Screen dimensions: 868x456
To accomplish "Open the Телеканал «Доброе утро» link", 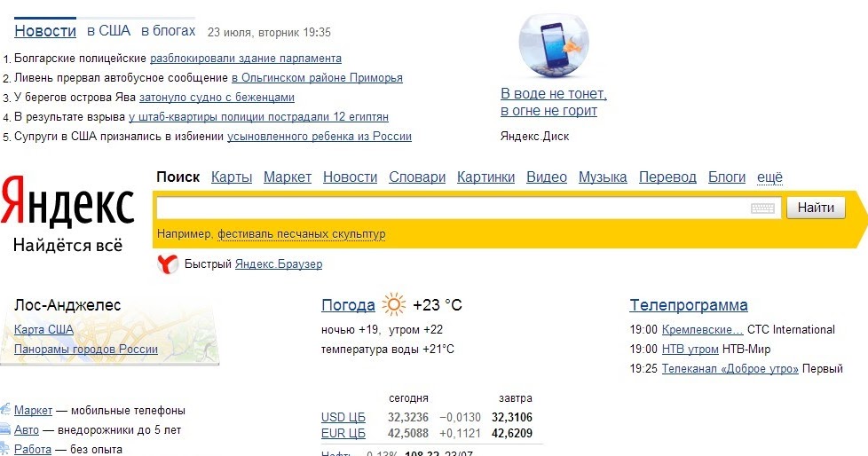I will coord(730,368).
